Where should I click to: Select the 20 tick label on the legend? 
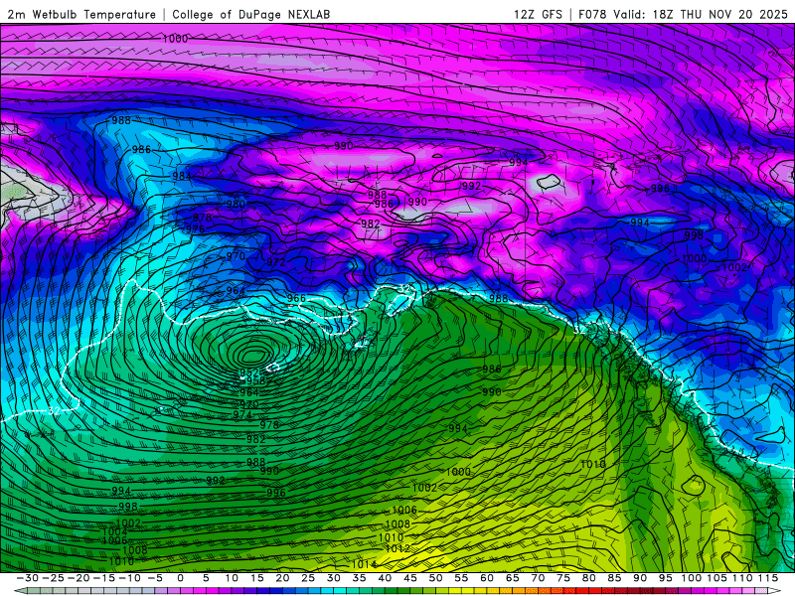point(282,578)
